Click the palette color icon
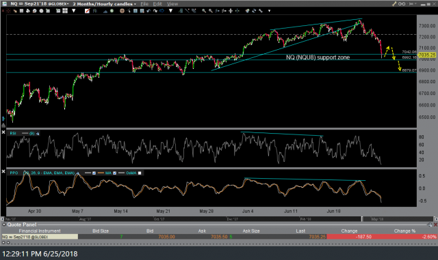 pos(247,11)
